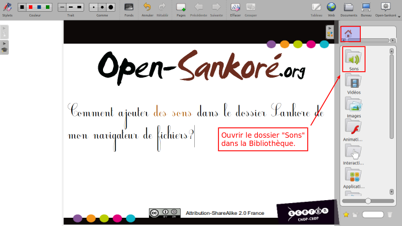Add a new page with Pages
The image size is (402, 226).
181,10
